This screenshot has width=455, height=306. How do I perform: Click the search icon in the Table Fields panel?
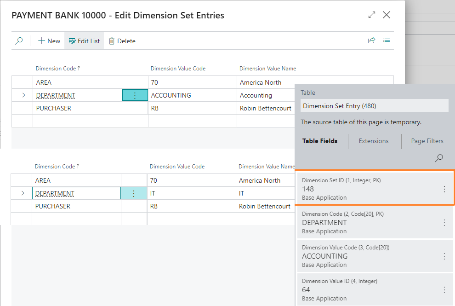tap(439, 158)
